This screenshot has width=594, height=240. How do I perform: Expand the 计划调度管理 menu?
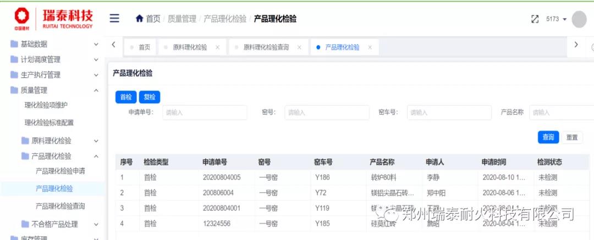pos(96,59)
